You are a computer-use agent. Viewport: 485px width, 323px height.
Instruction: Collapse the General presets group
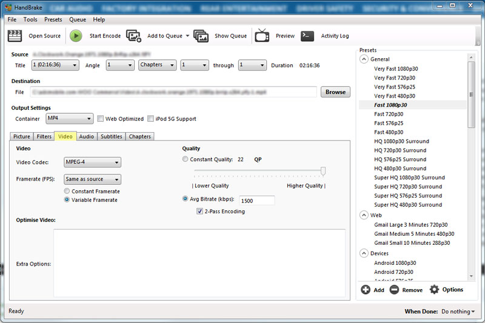364,59
